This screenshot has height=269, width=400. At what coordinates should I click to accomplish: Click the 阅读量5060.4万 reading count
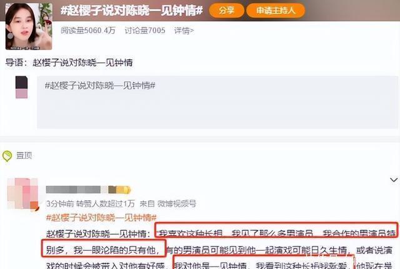(x=88, y=31)
